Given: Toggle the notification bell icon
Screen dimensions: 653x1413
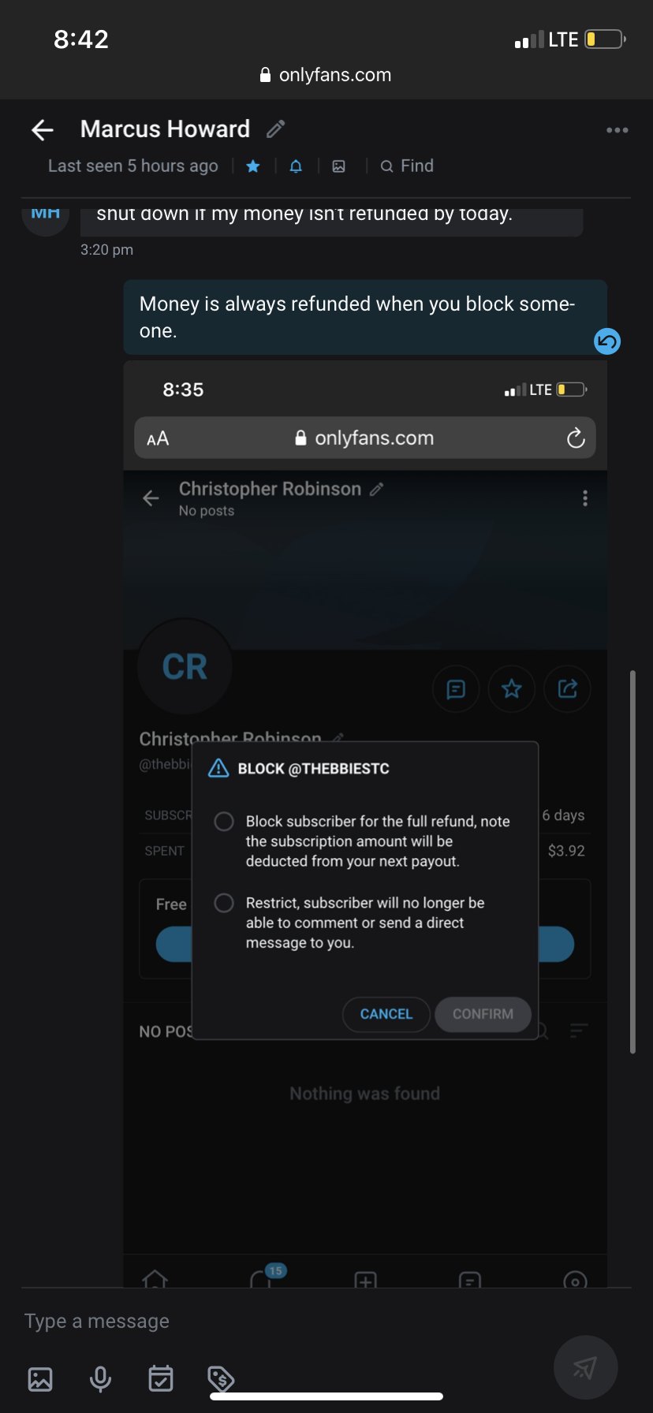Looking at the screenshot, I should (x=296, y=166).
